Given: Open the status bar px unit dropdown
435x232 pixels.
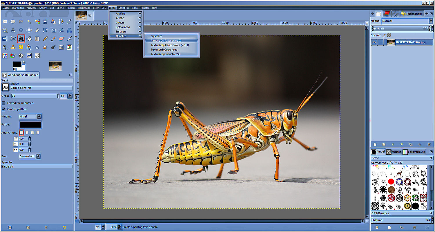Looking at the screenshot, I should point(100,227).
